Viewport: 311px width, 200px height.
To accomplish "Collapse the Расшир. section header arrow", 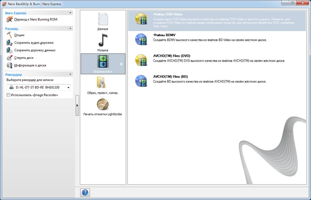I will (x=70, y=29).
